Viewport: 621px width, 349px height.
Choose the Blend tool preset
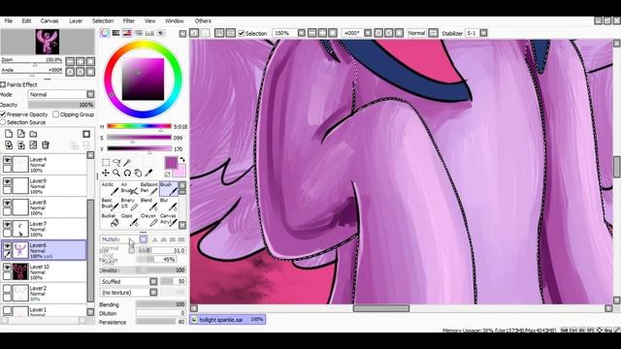[x=148, y=205]
